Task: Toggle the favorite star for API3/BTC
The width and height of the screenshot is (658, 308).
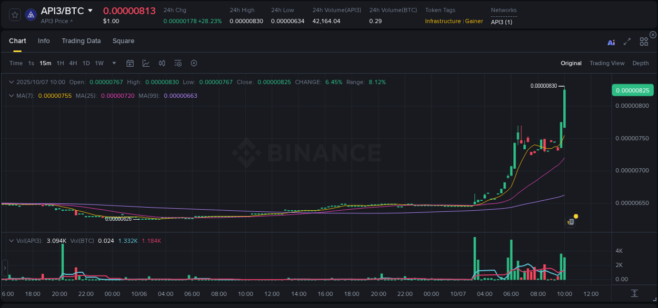Action: point(14,15)
